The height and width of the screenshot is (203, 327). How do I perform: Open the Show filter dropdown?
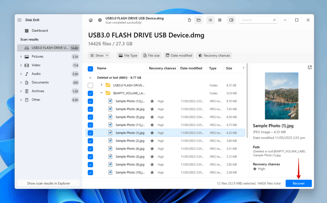coord(99,55)
